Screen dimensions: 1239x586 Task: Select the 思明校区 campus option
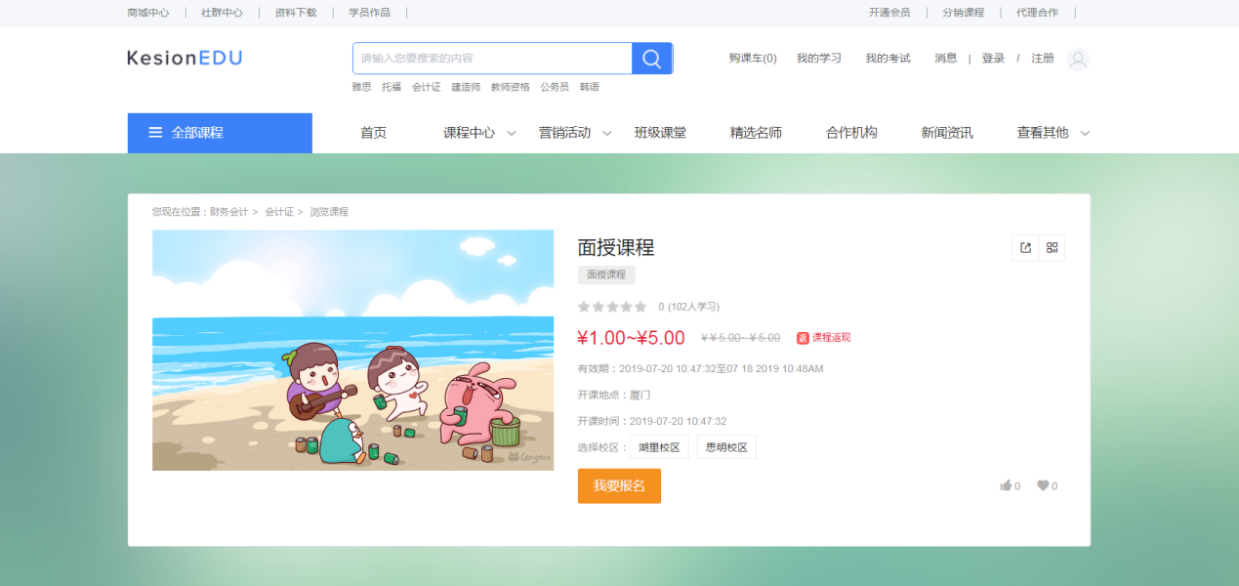tap(726, 446)
